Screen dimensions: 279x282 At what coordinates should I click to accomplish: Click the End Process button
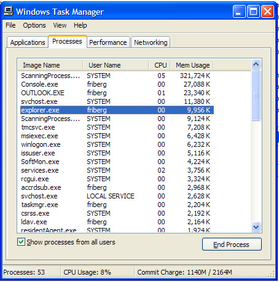click(x=232, y=244)
